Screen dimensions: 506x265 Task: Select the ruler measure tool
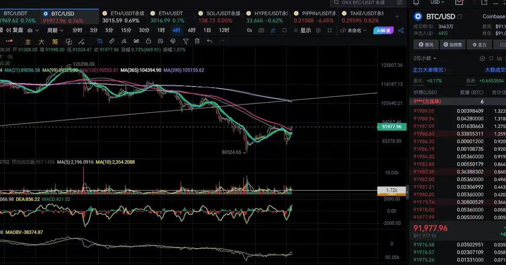[x=112, y=41]
